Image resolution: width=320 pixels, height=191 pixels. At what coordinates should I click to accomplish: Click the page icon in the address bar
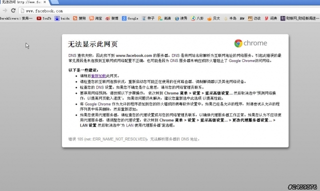point(22,11)
